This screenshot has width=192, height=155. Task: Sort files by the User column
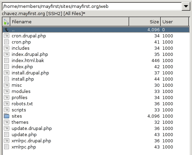click(x=174, y=22)
